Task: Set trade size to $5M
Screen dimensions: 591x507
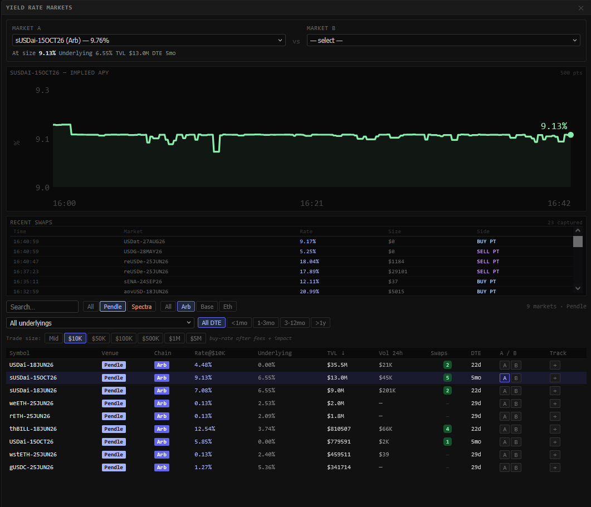Action: pyautogui.click(x=196, y=338)
